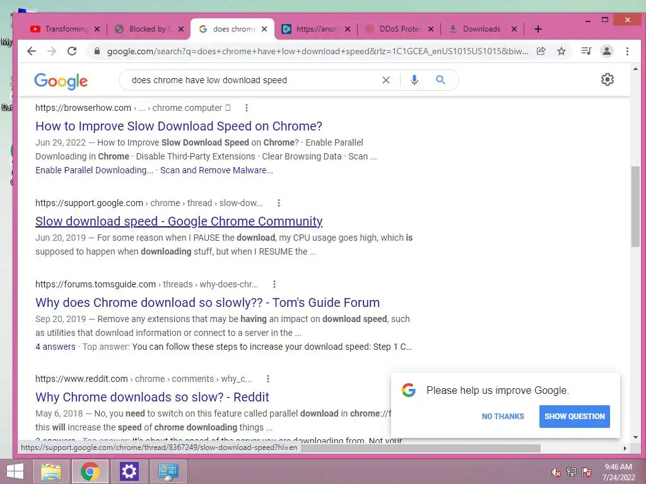Run the search via the magnifier icon

[440, 80]
